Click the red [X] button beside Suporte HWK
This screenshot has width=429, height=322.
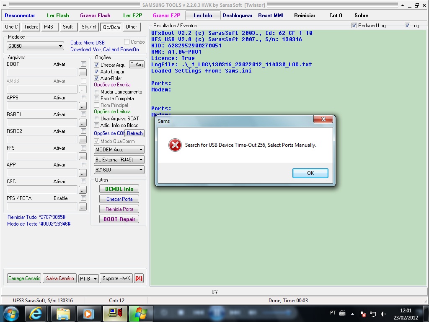(139, 278)
